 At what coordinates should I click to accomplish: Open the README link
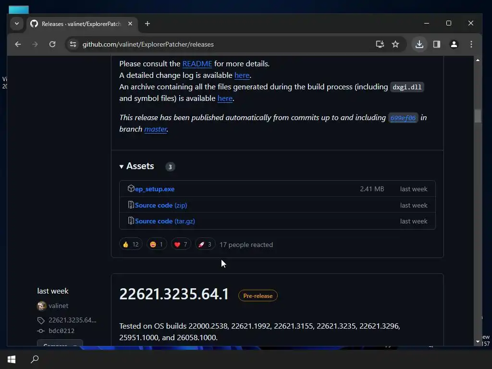(x=197, y=64)
